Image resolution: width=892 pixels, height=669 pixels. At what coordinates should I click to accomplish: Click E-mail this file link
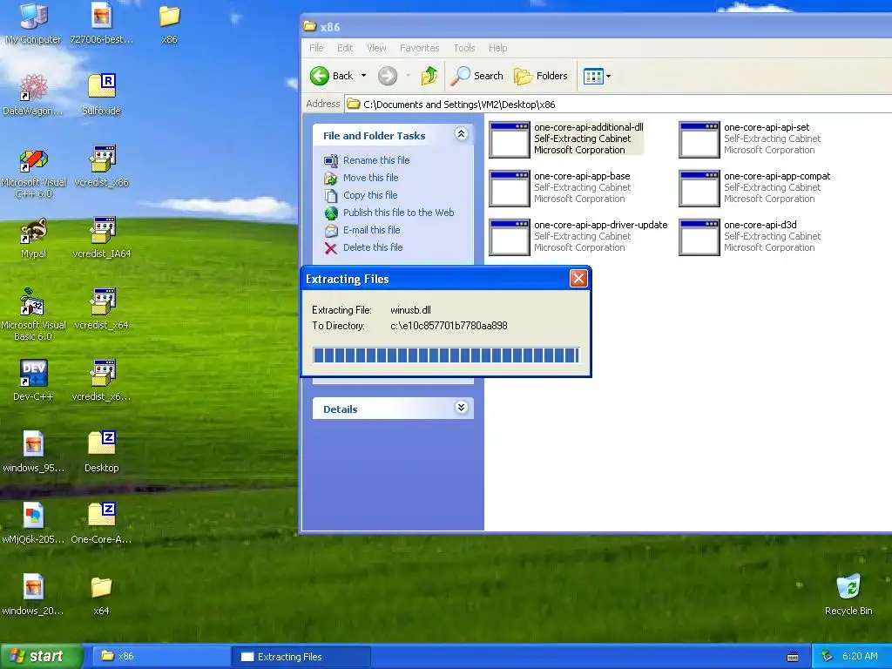tap(371, 230)
